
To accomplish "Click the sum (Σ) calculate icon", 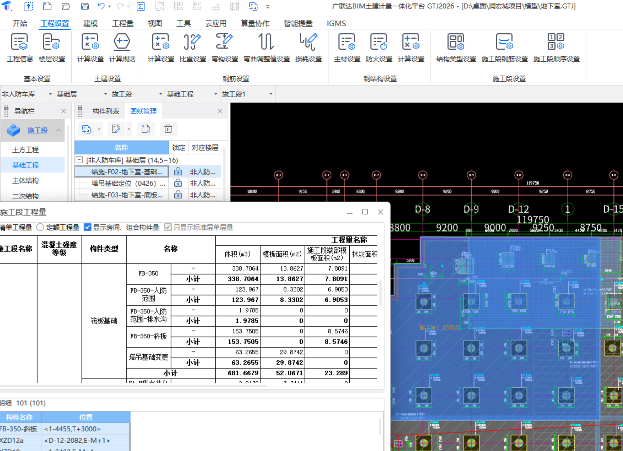I will tap(141, 6).
